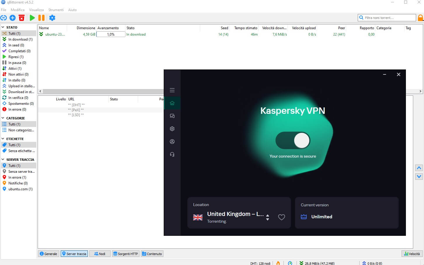Image resolution: width=424 pixels, height=265 pixels.
Task: Click the ** [DHT] ** tracker row
Action: point(76,105)
